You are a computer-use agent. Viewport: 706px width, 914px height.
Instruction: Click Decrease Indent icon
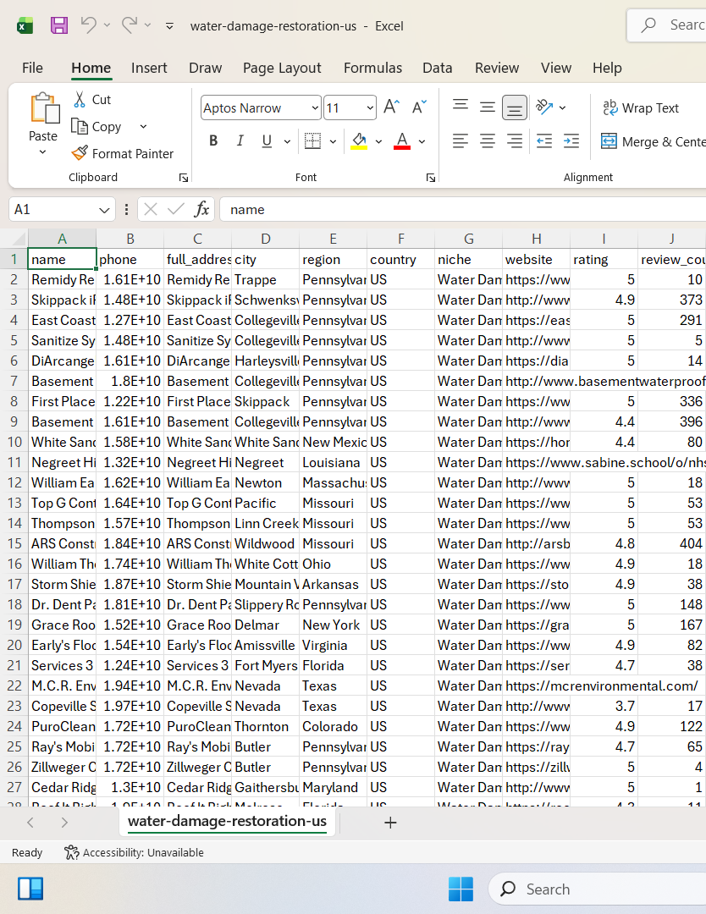pyautogui.click(x=544, y=141)
